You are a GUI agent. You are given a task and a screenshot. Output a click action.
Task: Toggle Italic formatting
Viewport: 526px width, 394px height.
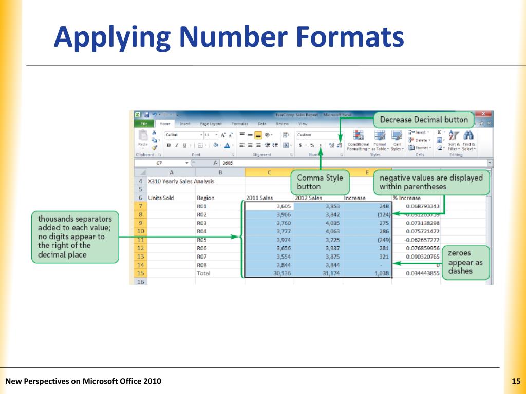pyautogui.click(x=177, y=145)
